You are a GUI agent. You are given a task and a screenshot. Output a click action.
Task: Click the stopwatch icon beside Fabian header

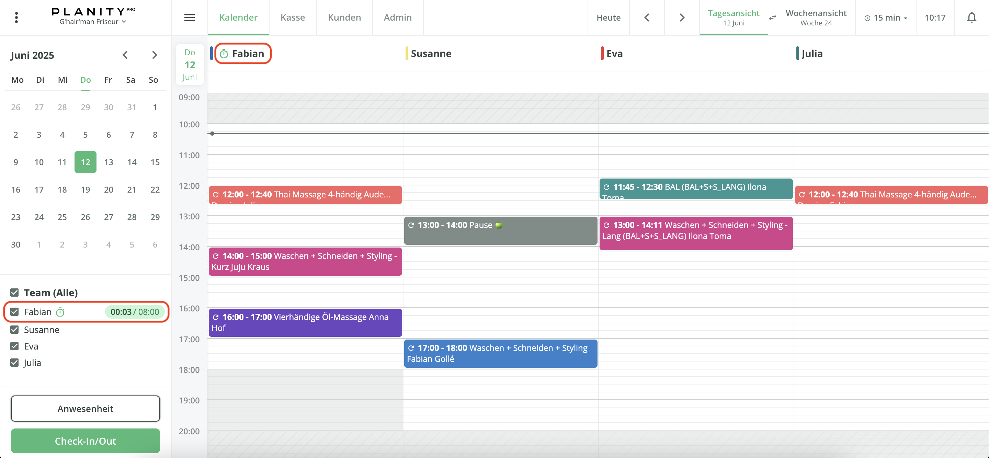coord(224,54)
